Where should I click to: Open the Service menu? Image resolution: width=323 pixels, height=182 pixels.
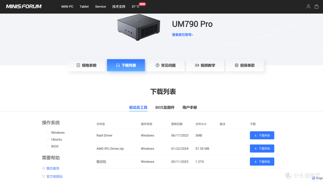(100, 7)
